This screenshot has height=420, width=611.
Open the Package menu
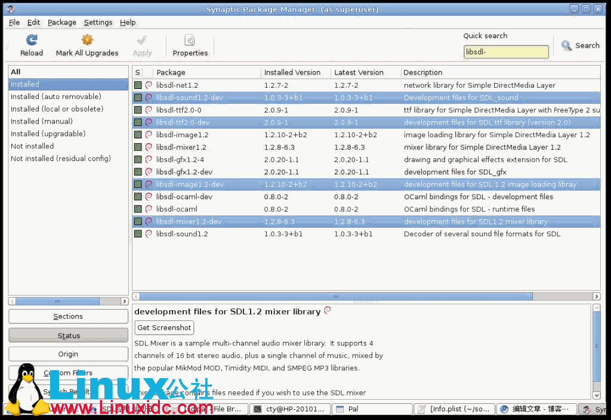coord(62,22)
